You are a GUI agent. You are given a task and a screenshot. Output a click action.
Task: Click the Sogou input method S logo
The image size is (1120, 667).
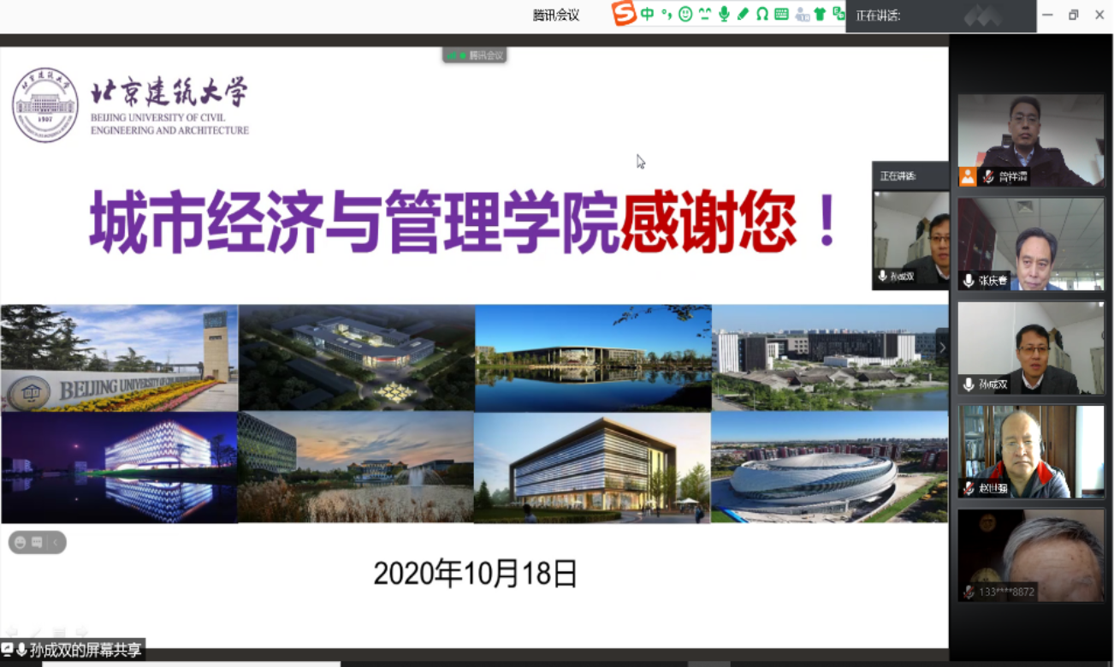[625, 14]
